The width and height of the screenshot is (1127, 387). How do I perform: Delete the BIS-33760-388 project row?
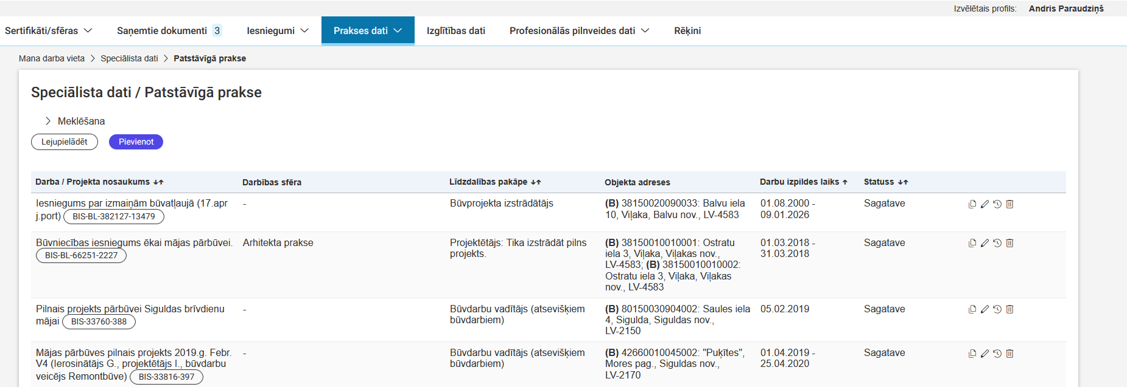click(1009, 309)
